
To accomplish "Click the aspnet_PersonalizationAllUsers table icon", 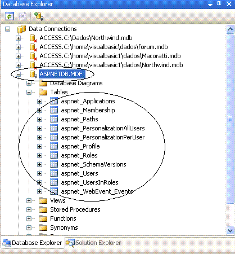I will point(54,128).
